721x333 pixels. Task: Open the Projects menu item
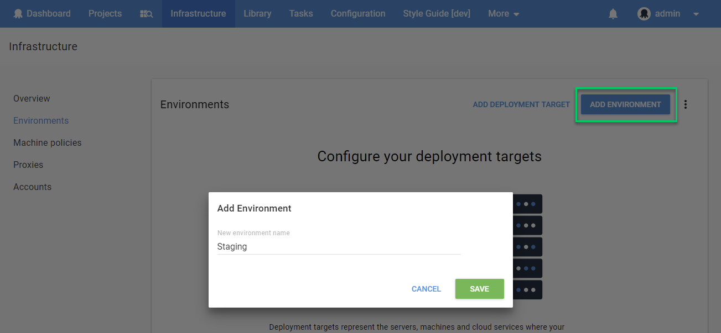pos(105,14)
